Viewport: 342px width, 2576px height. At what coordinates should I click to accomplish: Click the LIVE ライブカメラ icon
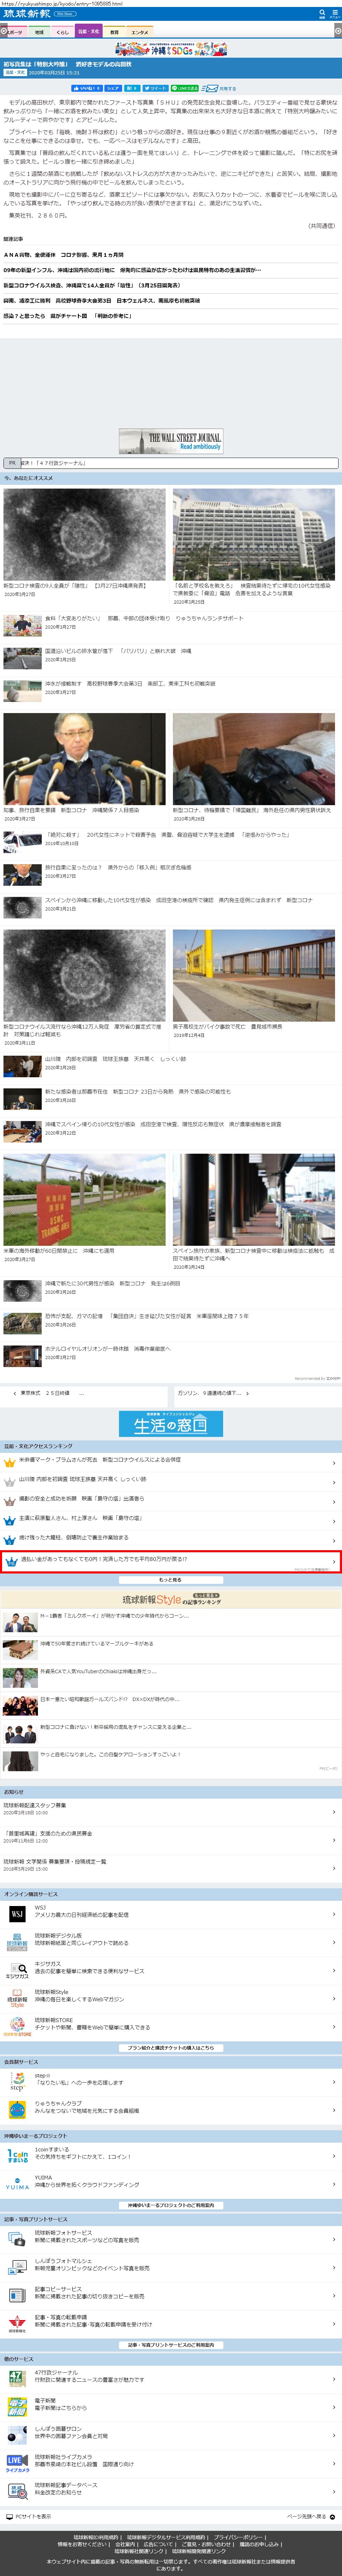coord(17,2462)
